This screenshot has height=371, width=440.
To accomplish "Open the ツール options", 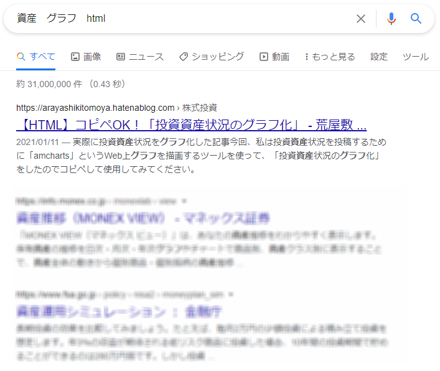I will [x=416, y=57].
